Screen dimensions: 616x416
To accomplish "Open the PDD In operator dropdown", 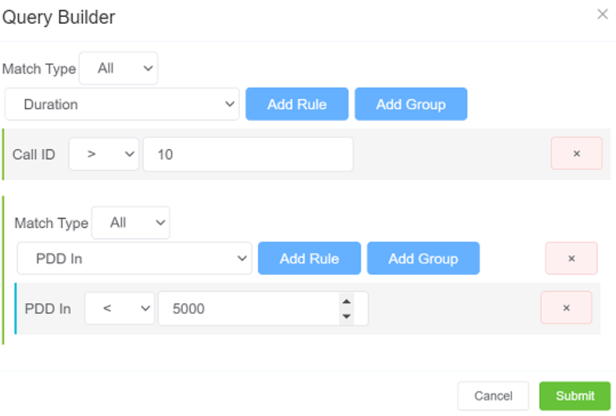I will click(x=120, y=309).
